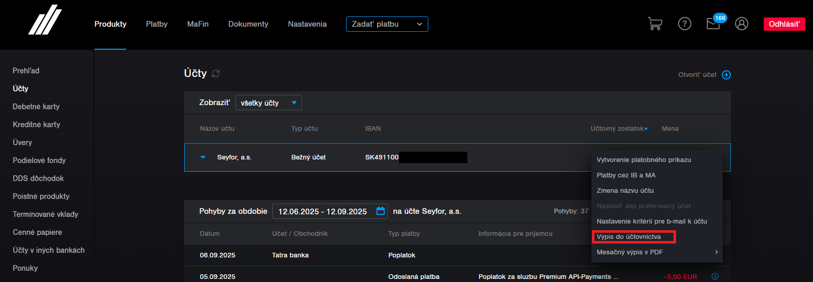Open Terminované vklady in sidebar

point(46,214)
